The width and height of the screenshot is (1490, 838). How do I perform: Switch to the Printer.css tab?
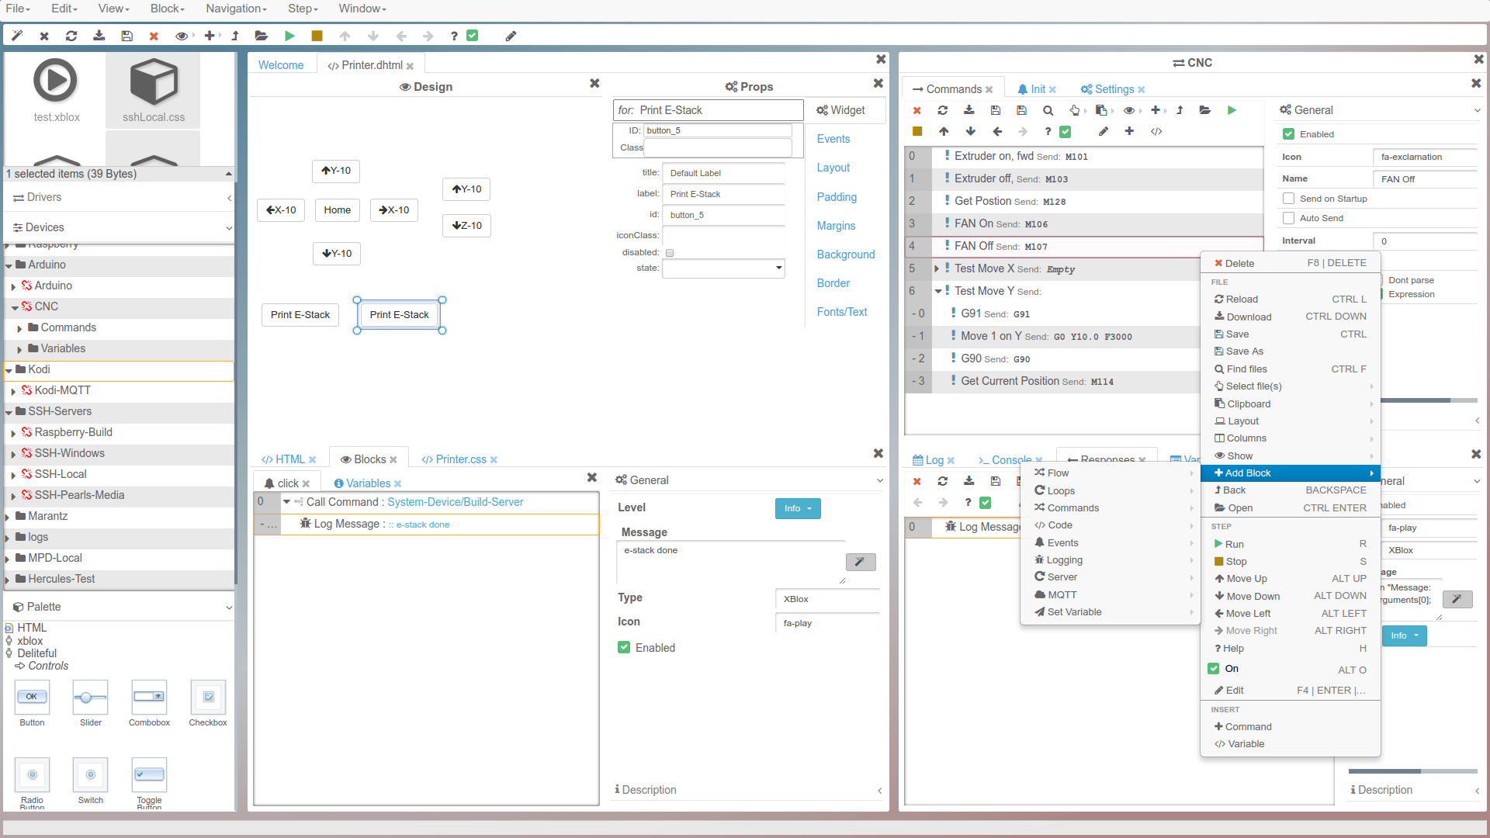click(460, 459)
